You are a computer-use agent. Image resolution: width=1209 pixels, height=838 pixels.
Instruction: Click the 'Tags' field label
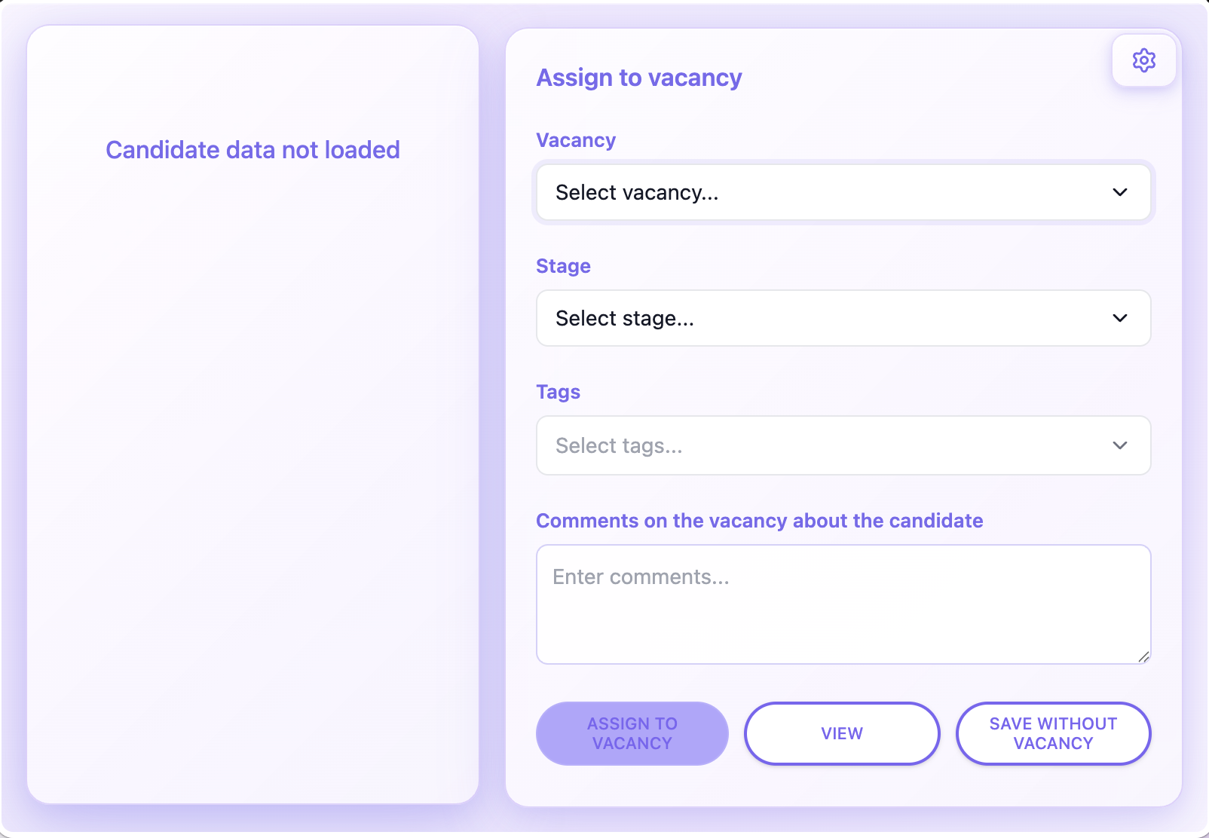558,392
